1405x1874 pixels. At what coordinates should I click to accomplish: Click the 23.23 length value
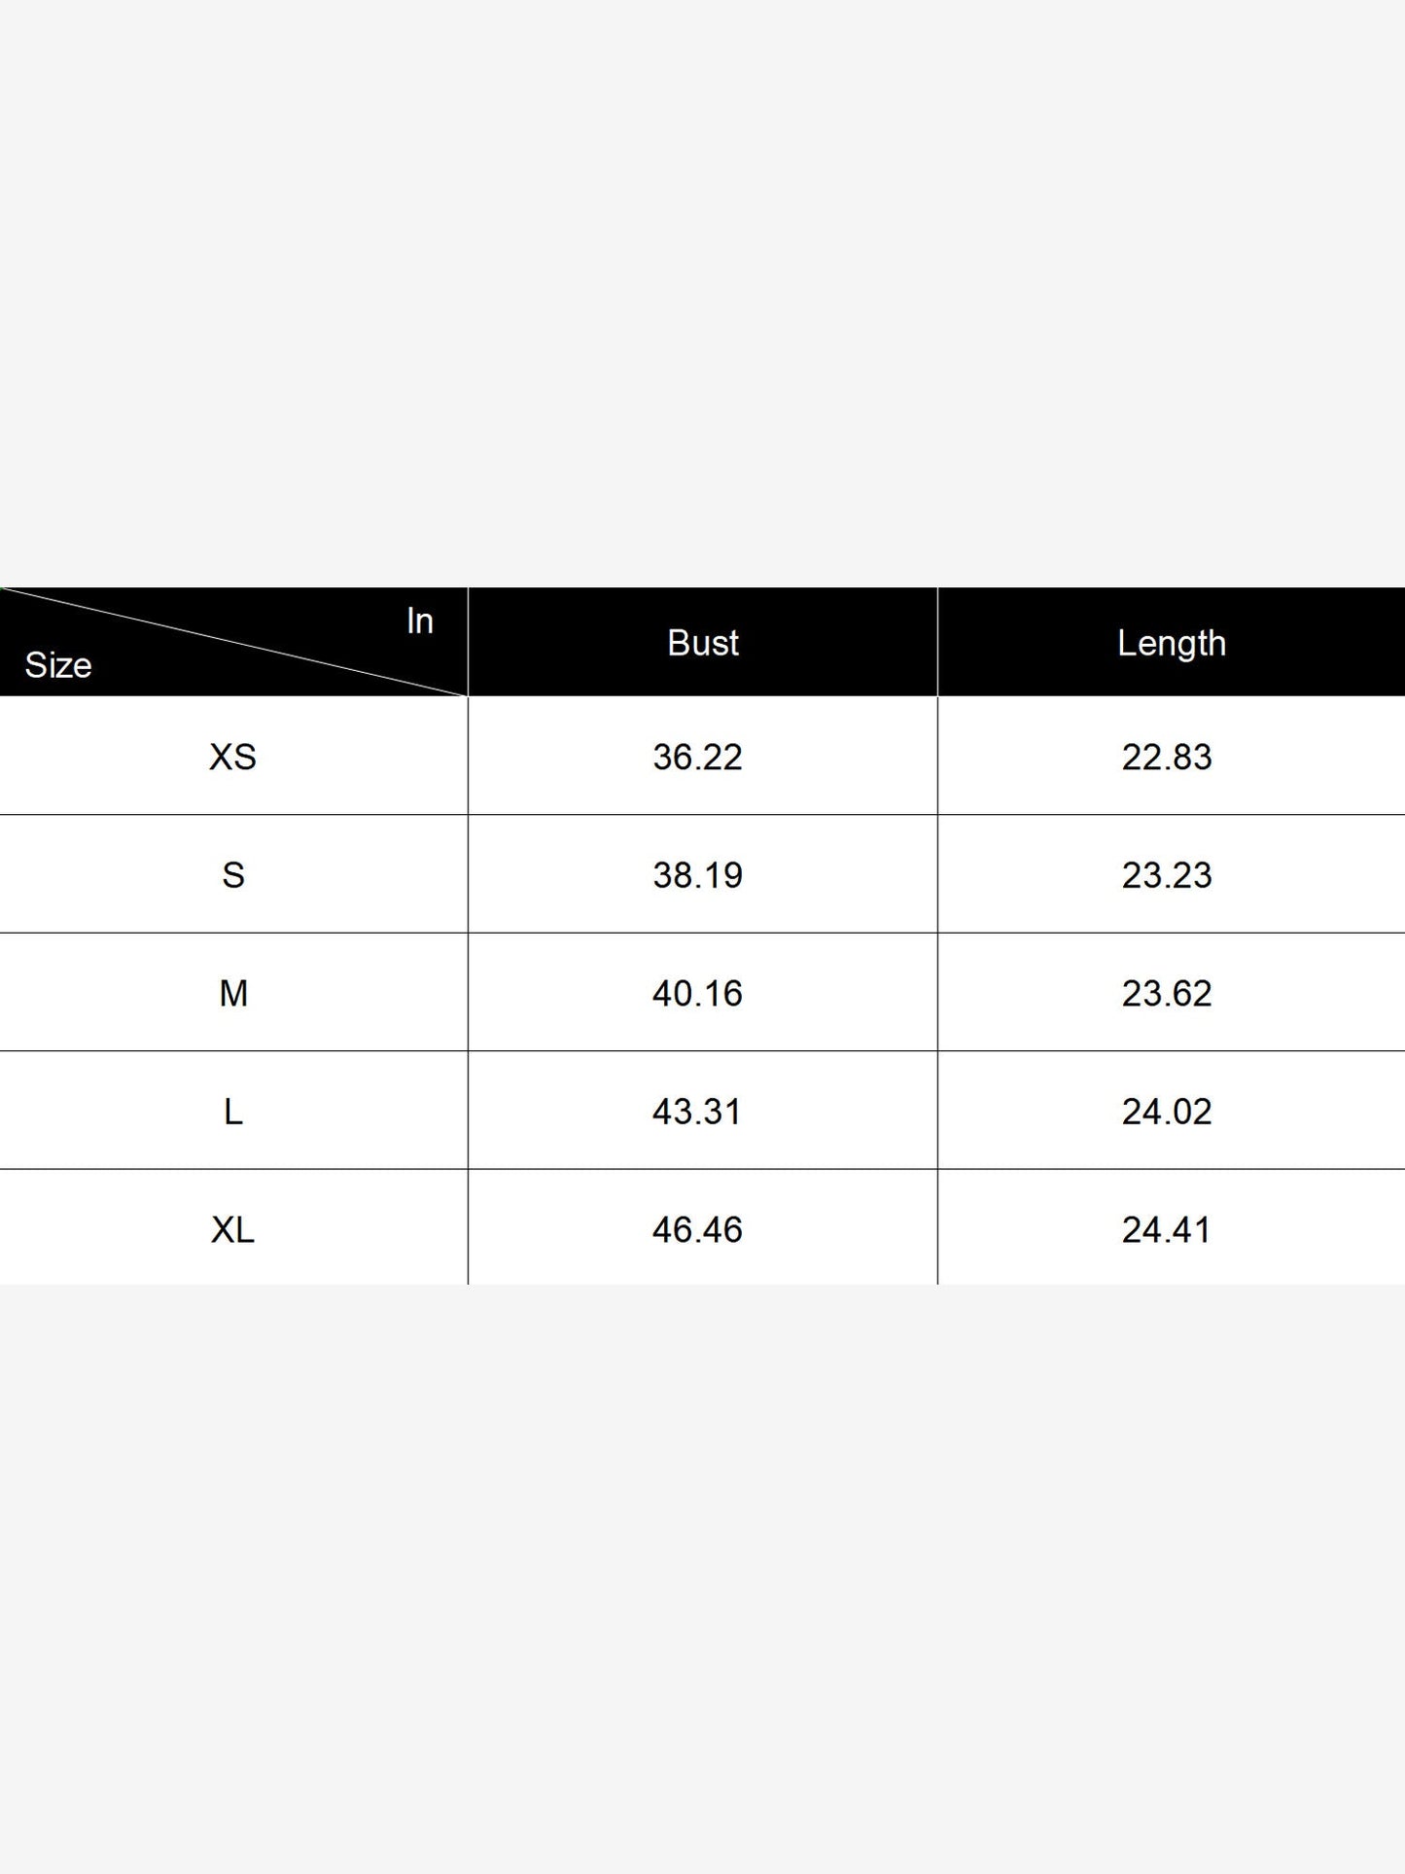tap(1167, 875)
